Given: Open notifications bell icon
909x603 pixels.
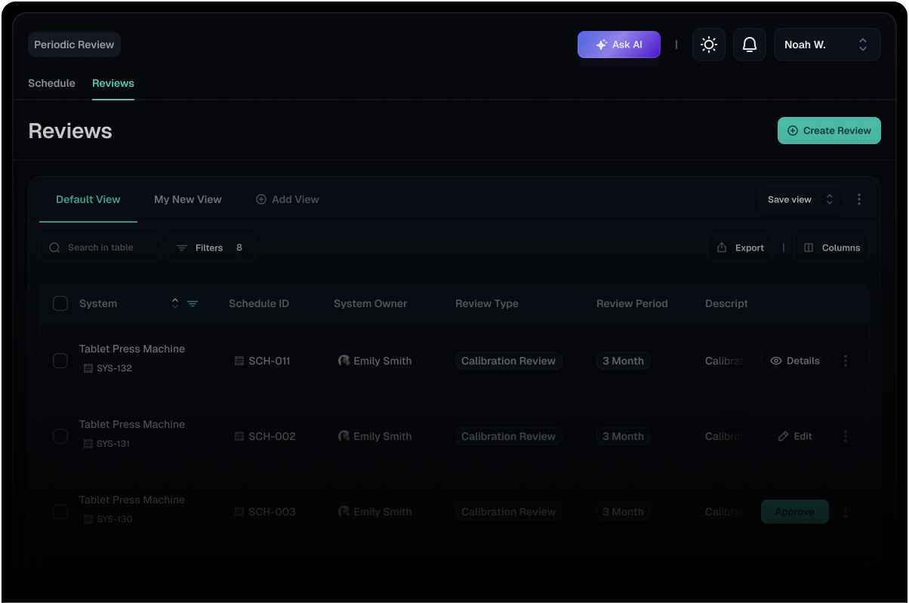Looking at the screenshot, I should pyautogui.click(x=749, y=45).
